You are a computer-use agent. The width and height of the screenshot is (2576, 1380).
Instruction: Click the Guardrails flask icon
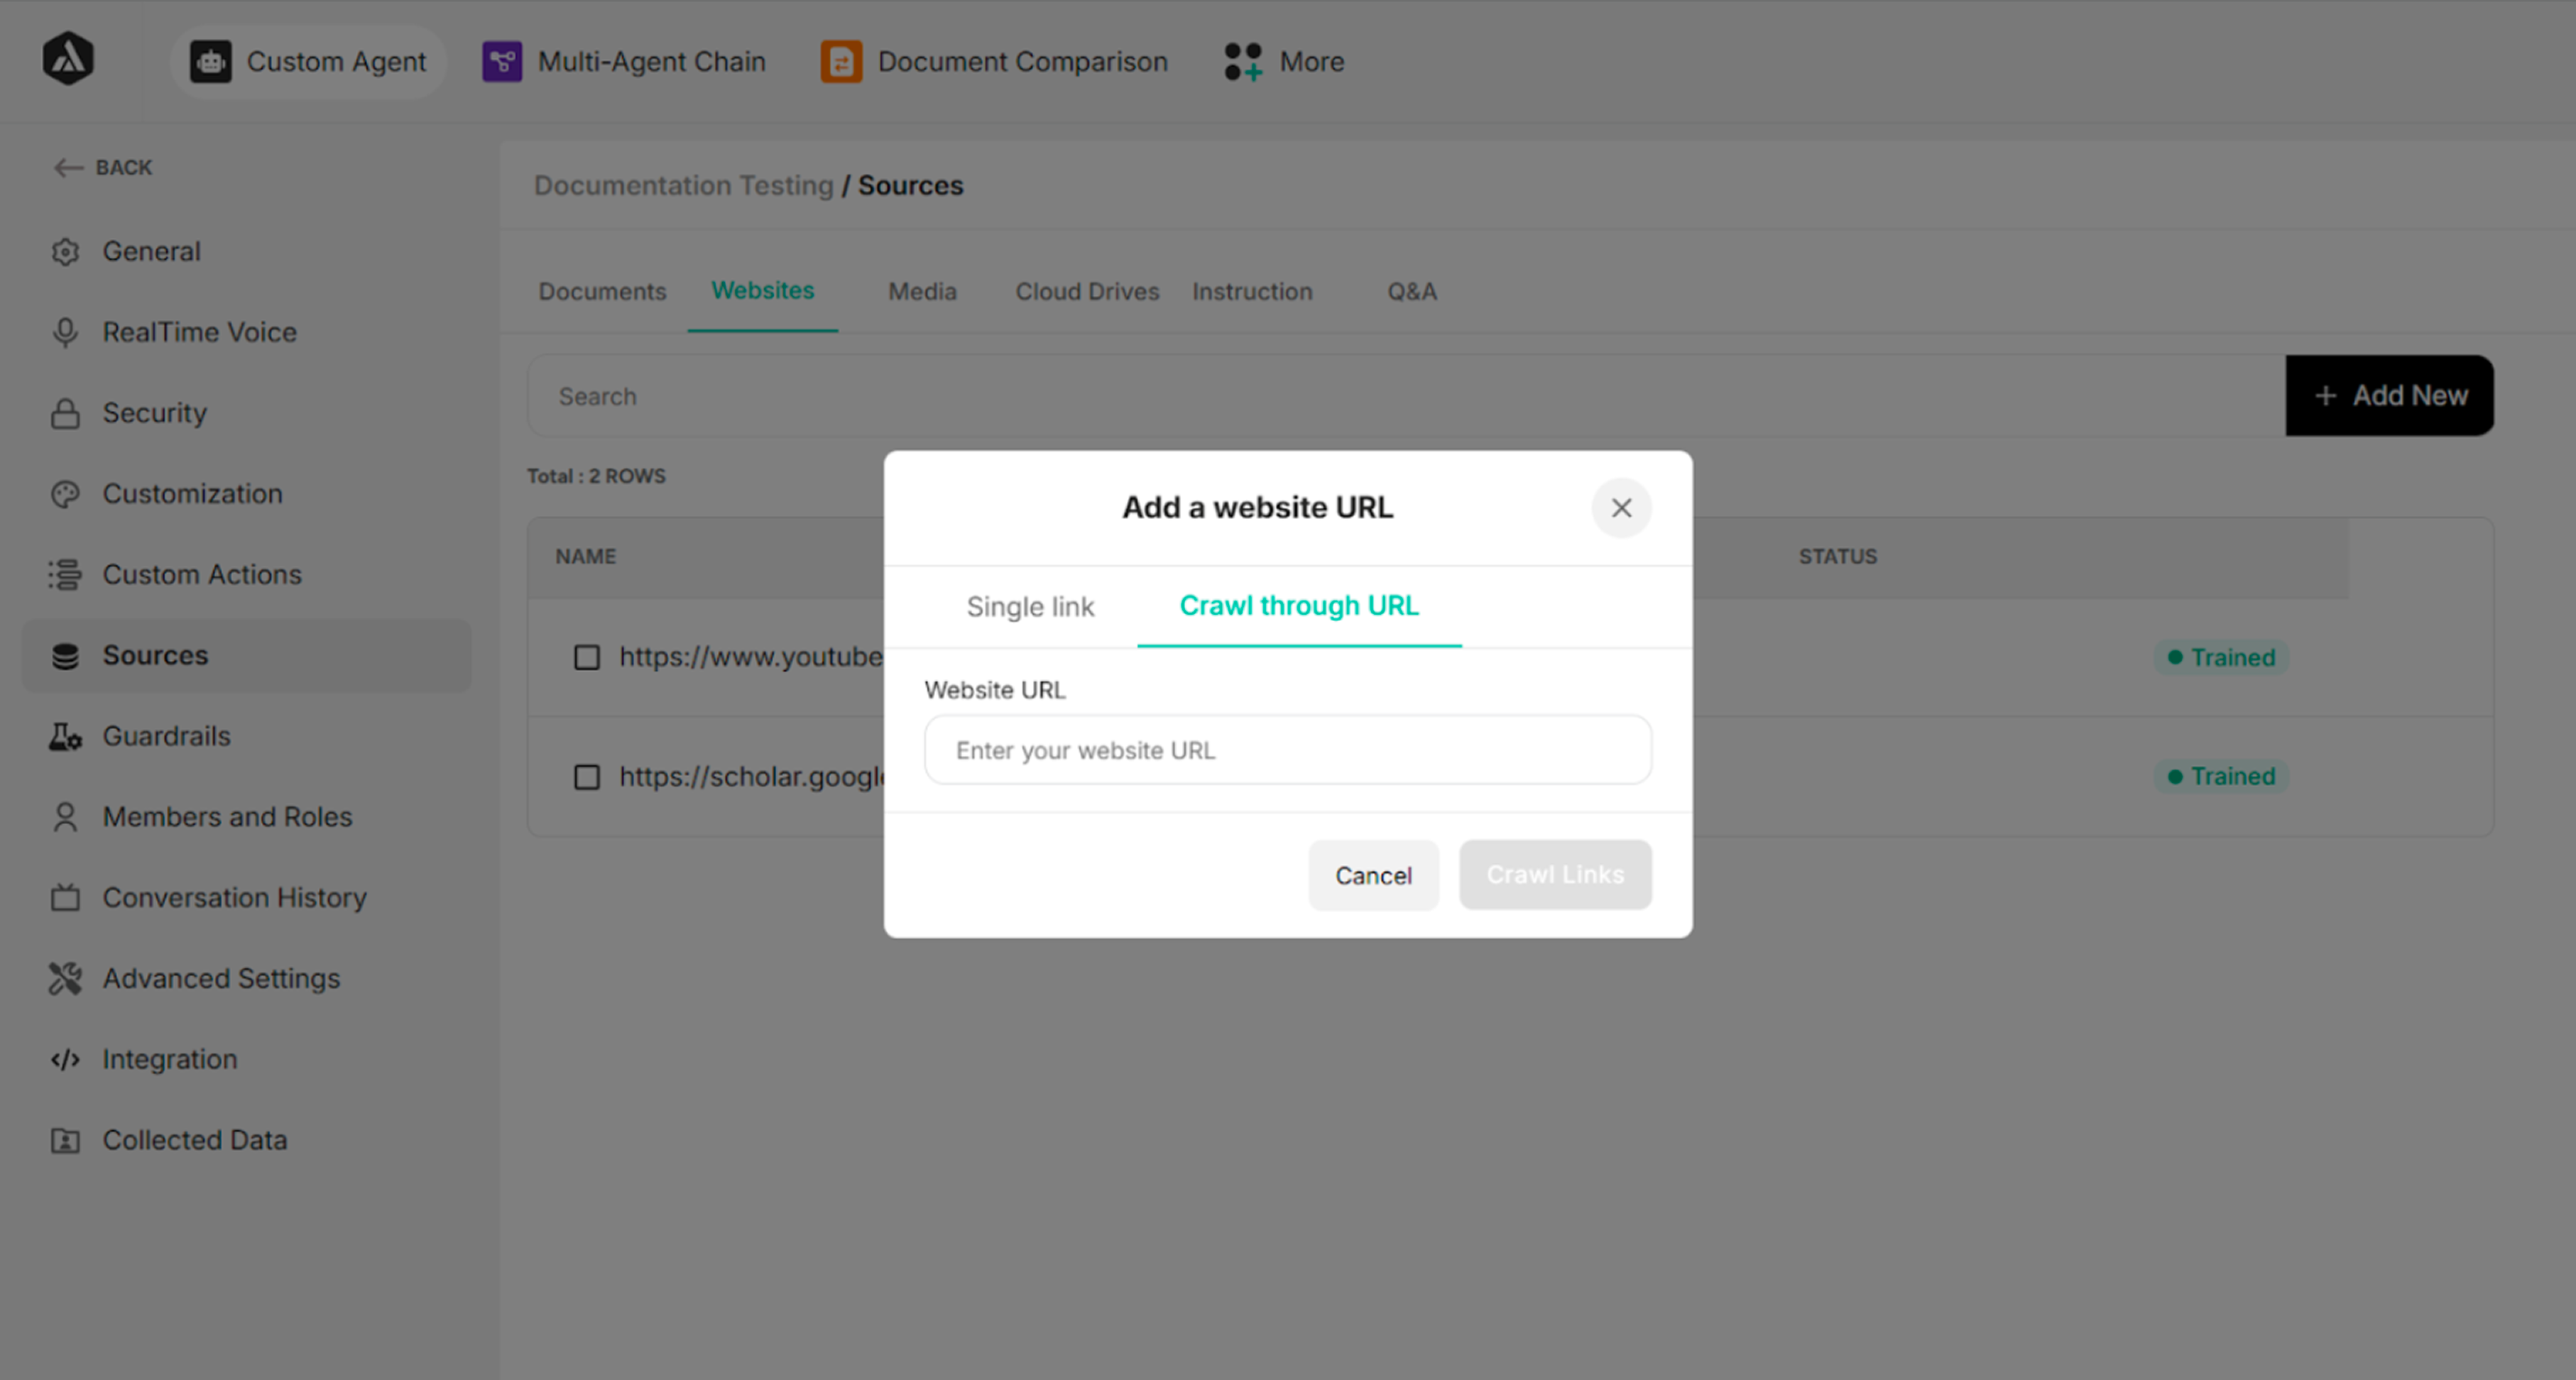click(65, 737)
